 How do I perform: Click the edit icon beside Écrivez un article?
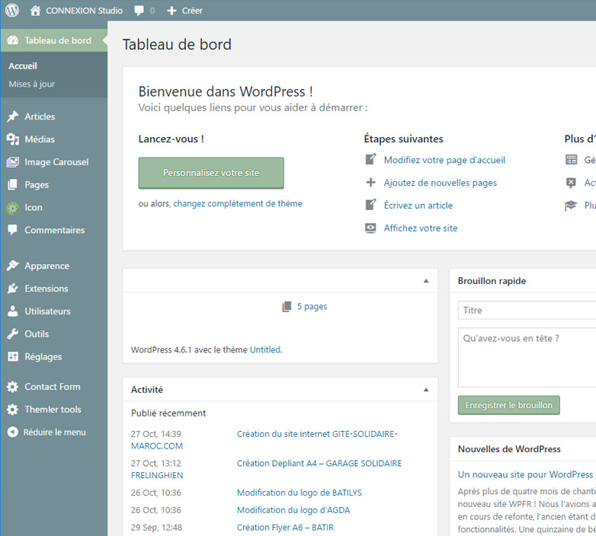point(370,205)
